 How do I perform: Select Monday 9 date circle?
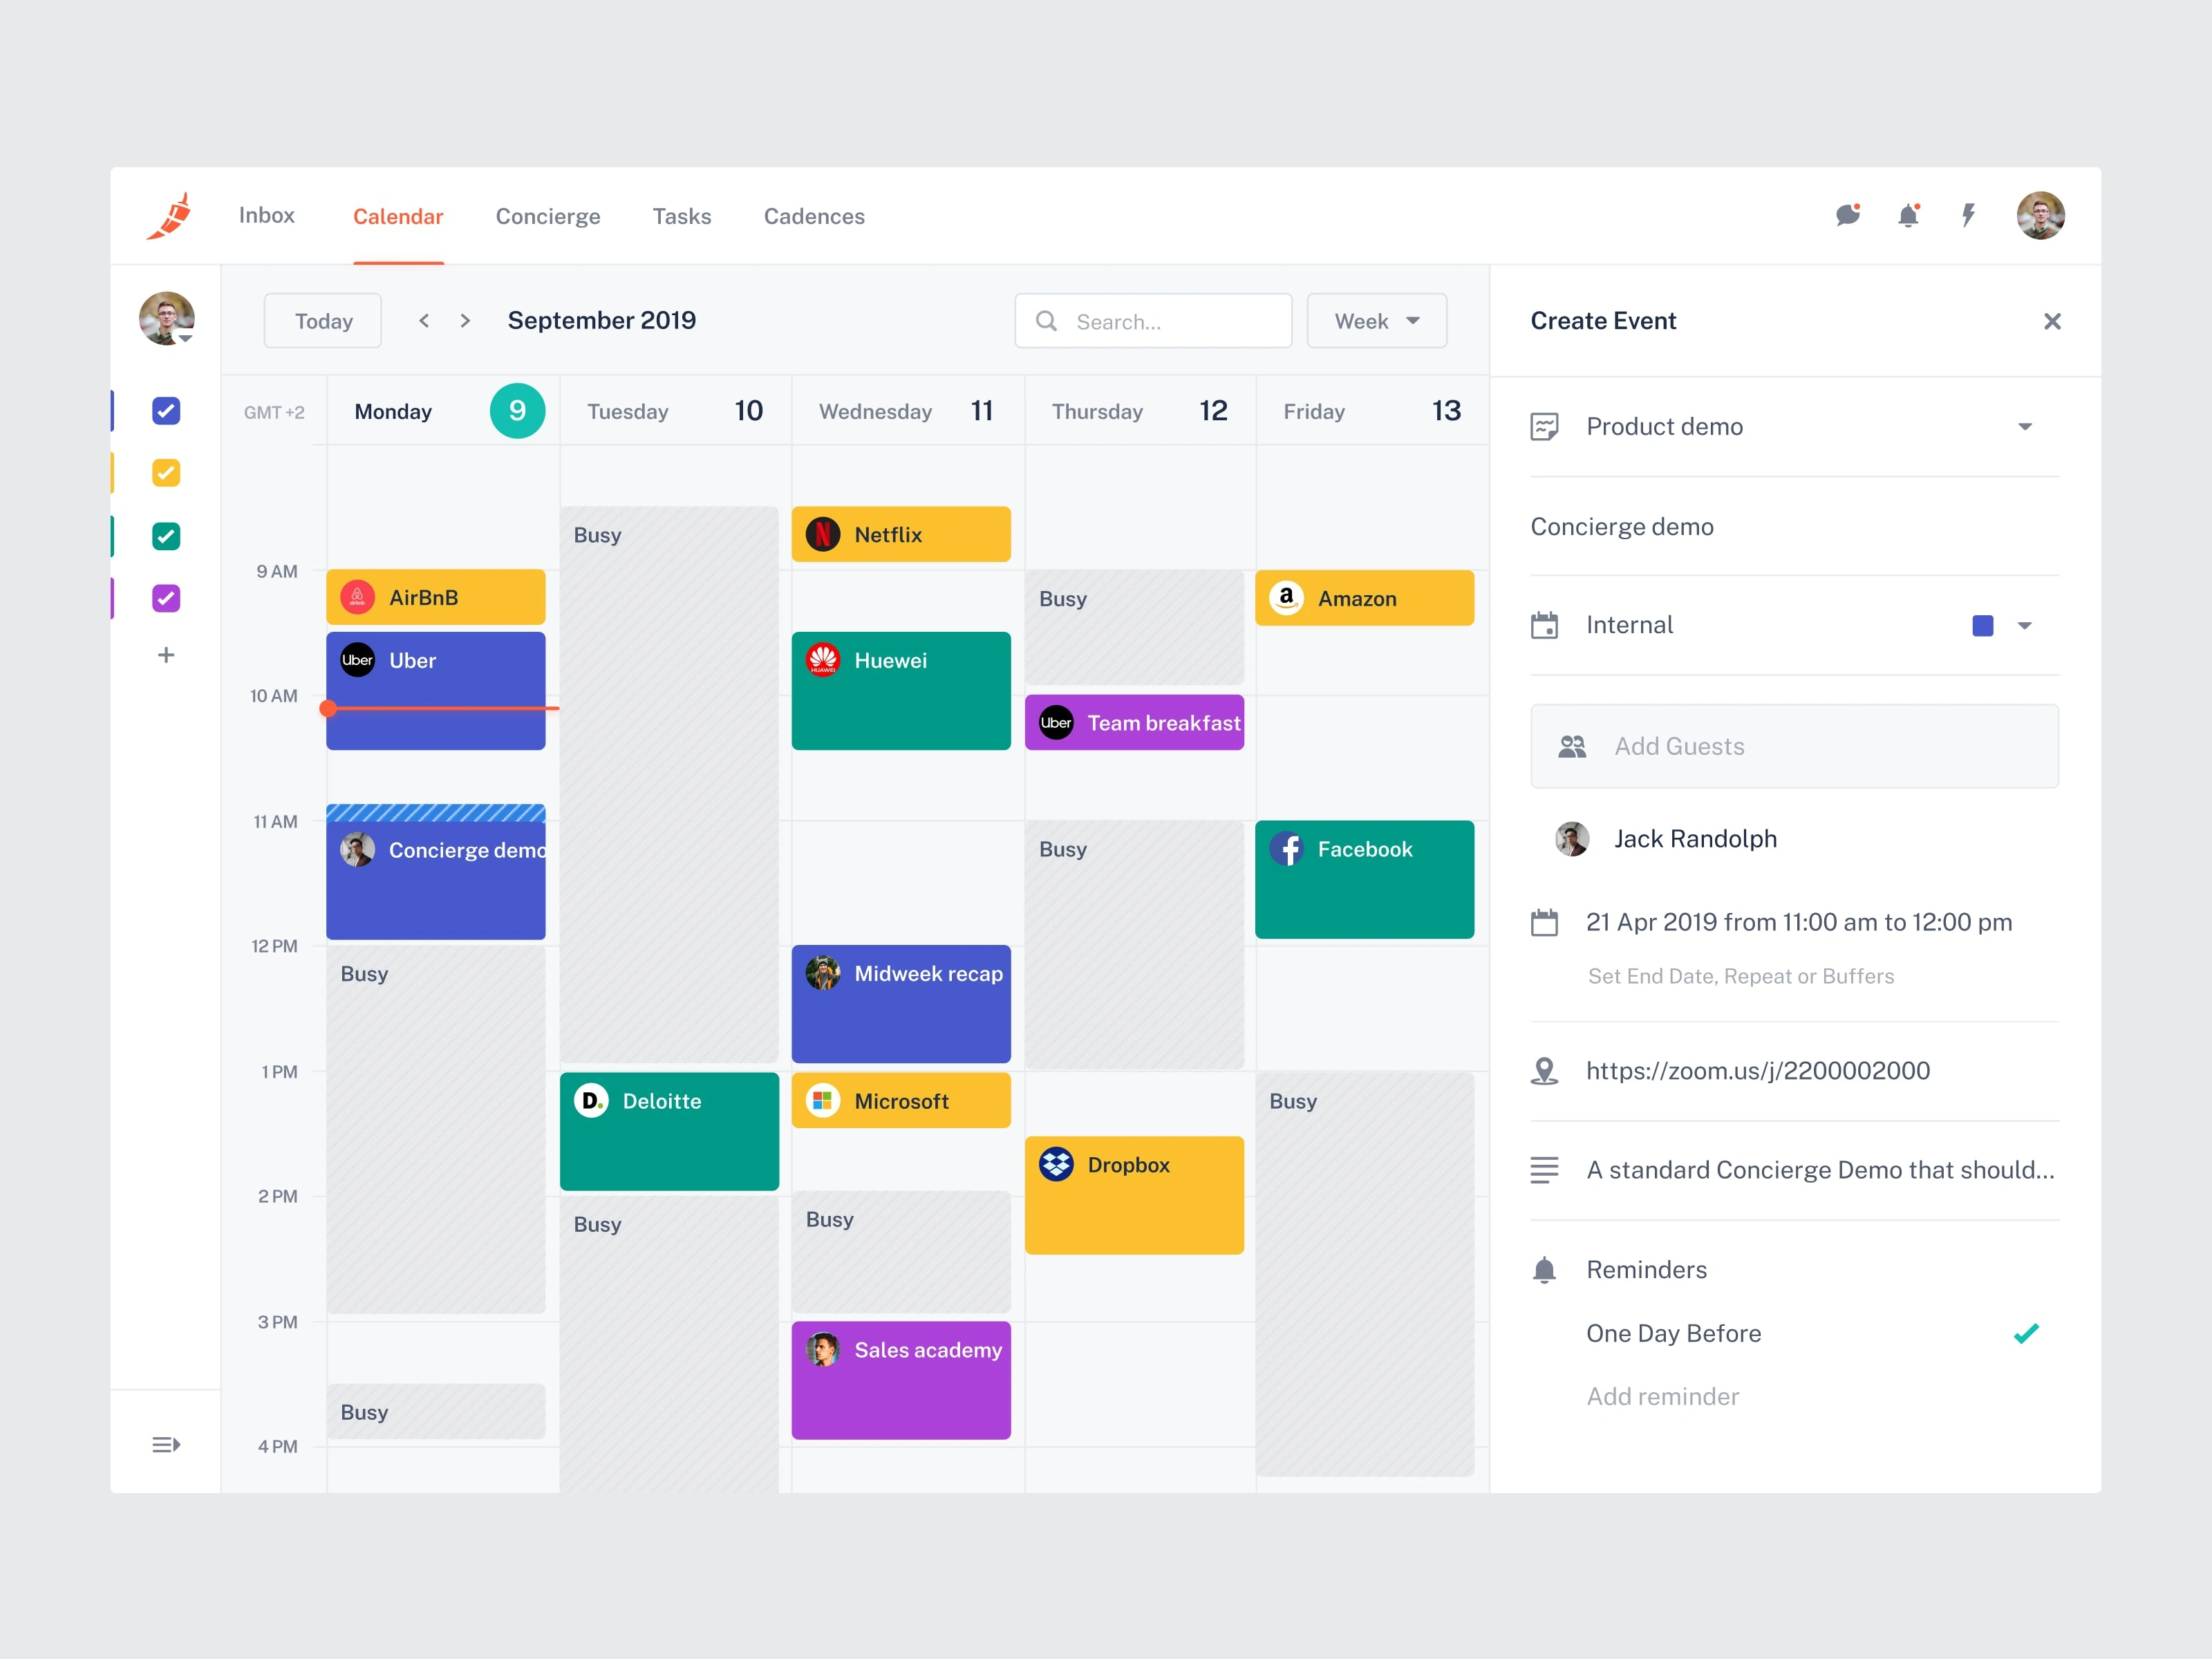517,411
